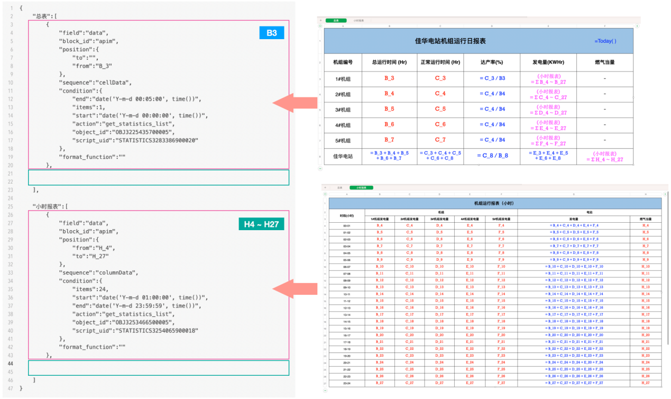Click the add sheet plus icon in upper spreadsheet
Image resolution: width=671 pixels, height=399 pixels.
[320, 21]
